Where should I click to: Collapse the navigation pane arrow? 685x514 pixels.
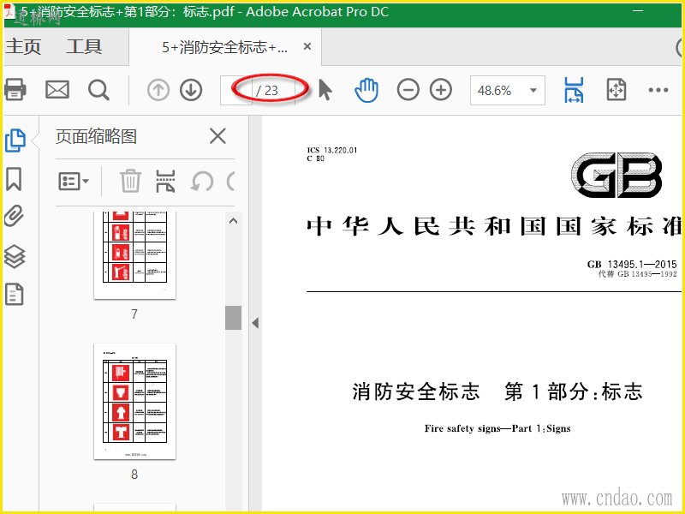[255, 323]
